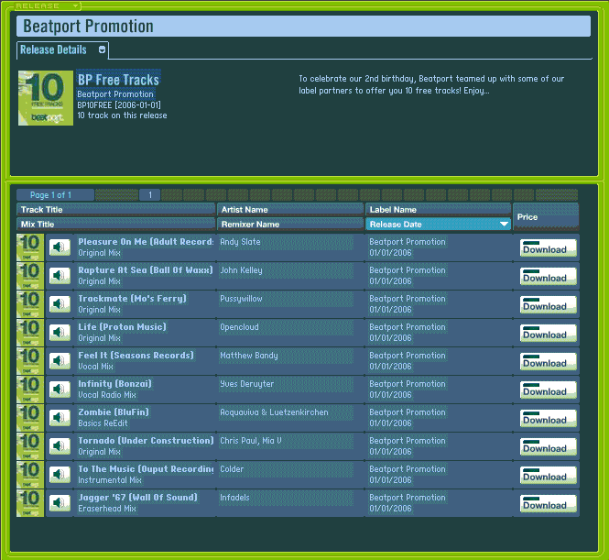609x560 pixels.
Task: Sort by Mix Title column header
Action: (x=115, y=225)
